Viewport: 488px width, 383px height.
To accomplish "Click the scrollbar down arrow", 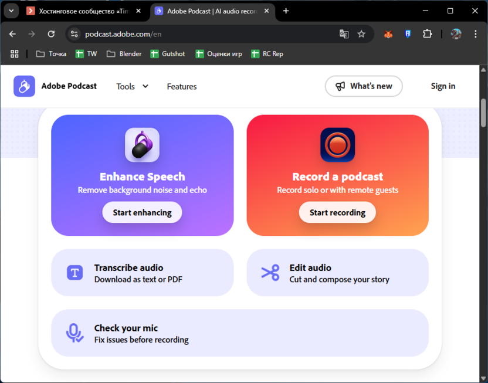I will [x=483, y=379].
